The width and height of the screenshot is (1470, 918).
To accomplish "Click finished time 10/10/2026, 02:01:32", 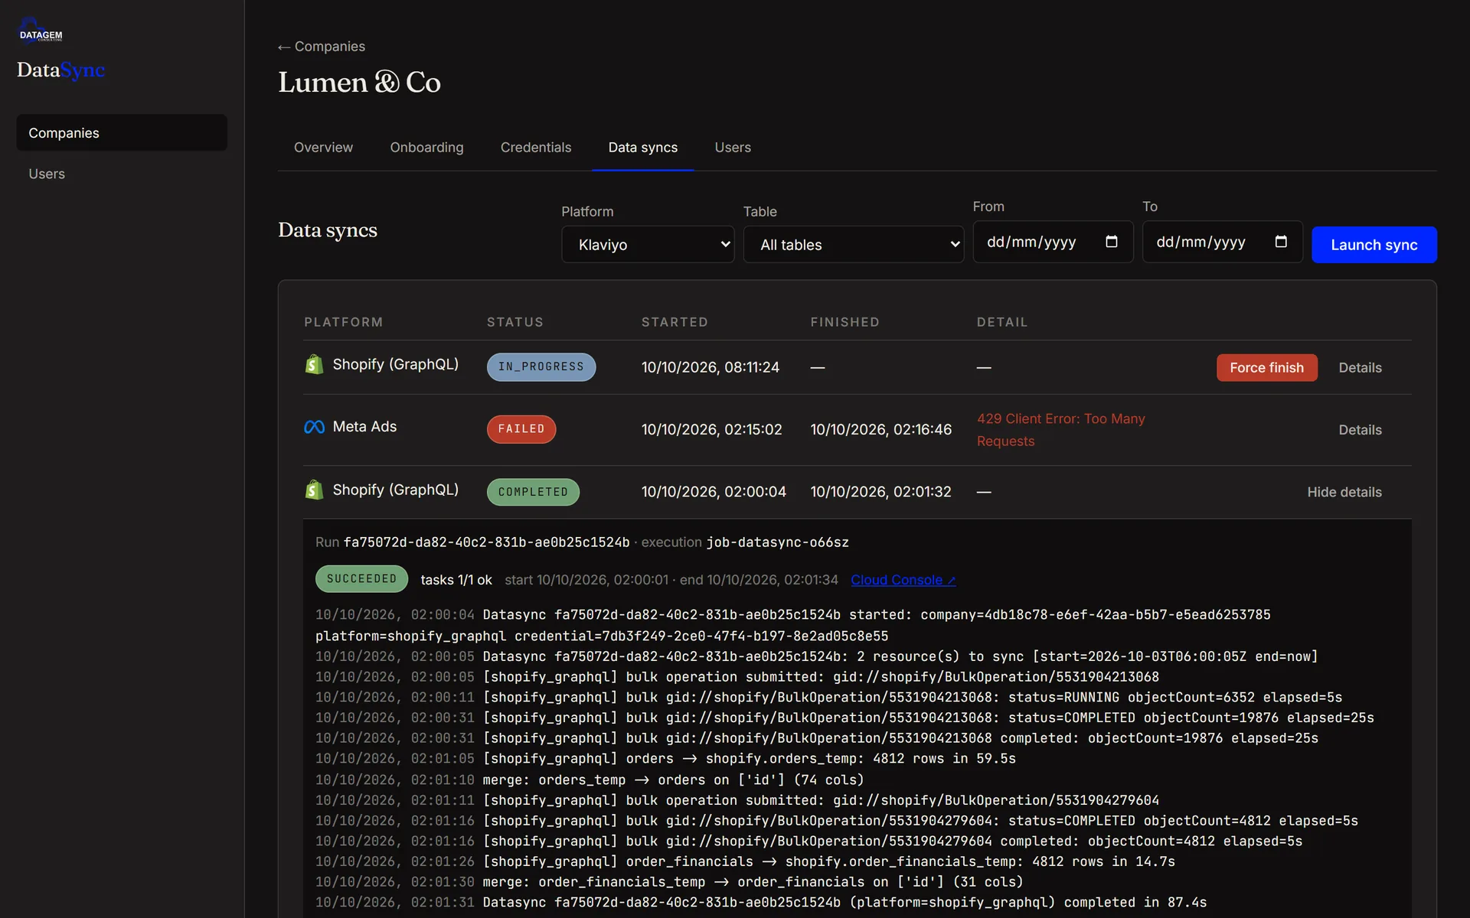I will (x=881, y=492).
